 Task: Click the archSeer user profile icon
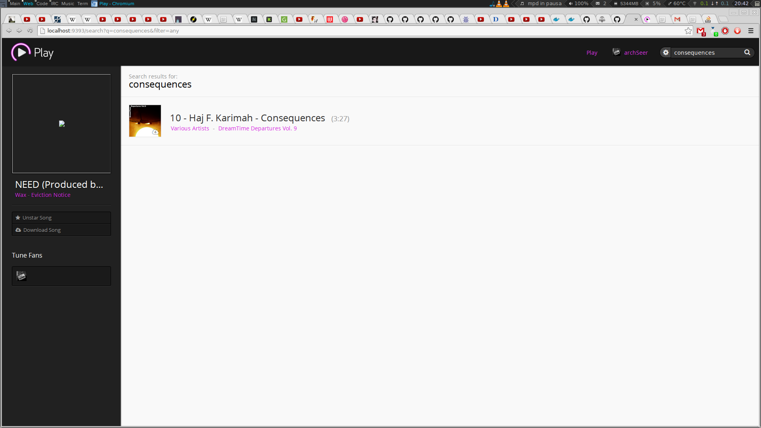[x=616, y=52]
